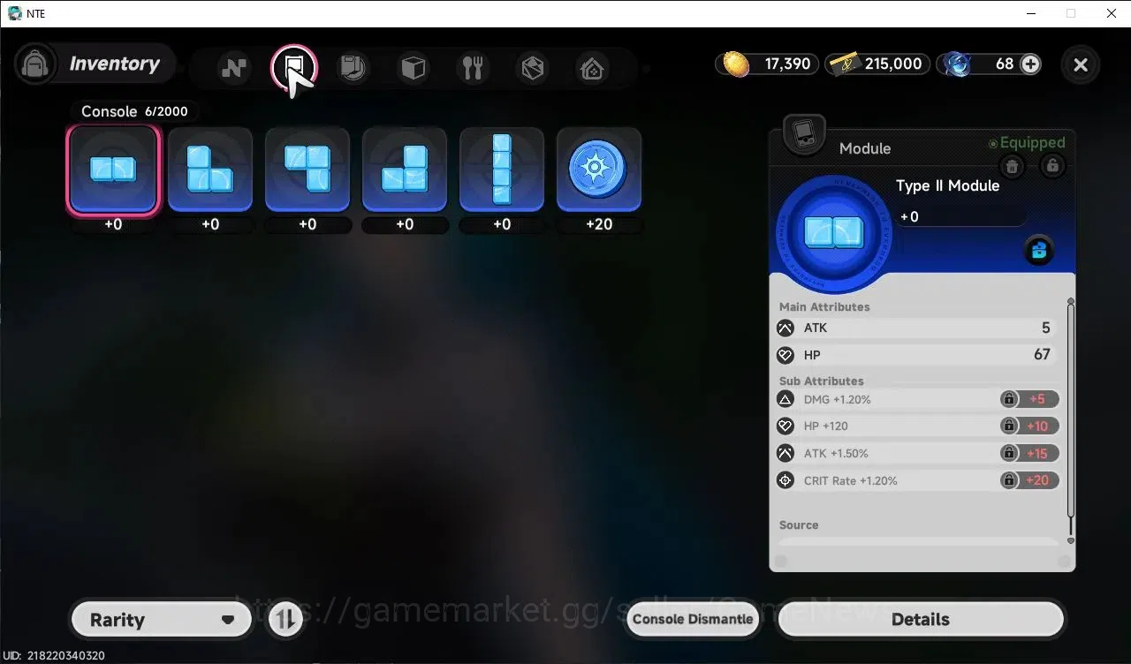The height and width of the screenshot is (664, 1131).
Task: Close the inventory with the X button
Action: pos(1080,64)
